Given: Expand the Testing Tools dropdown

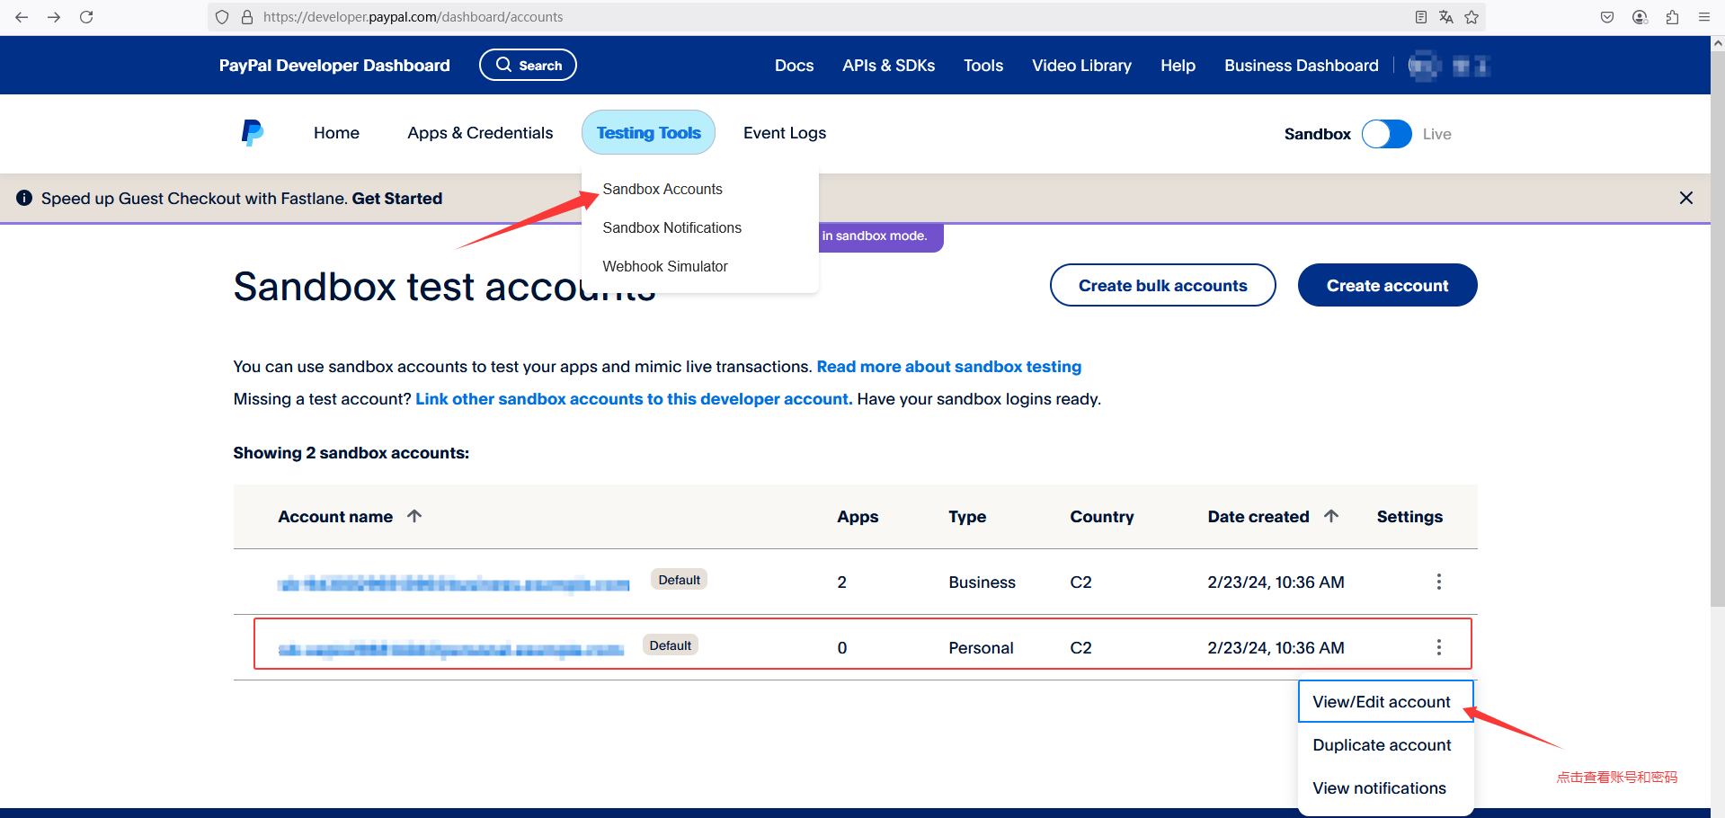Looking at the screenshot, I should (x=648, y=133).
